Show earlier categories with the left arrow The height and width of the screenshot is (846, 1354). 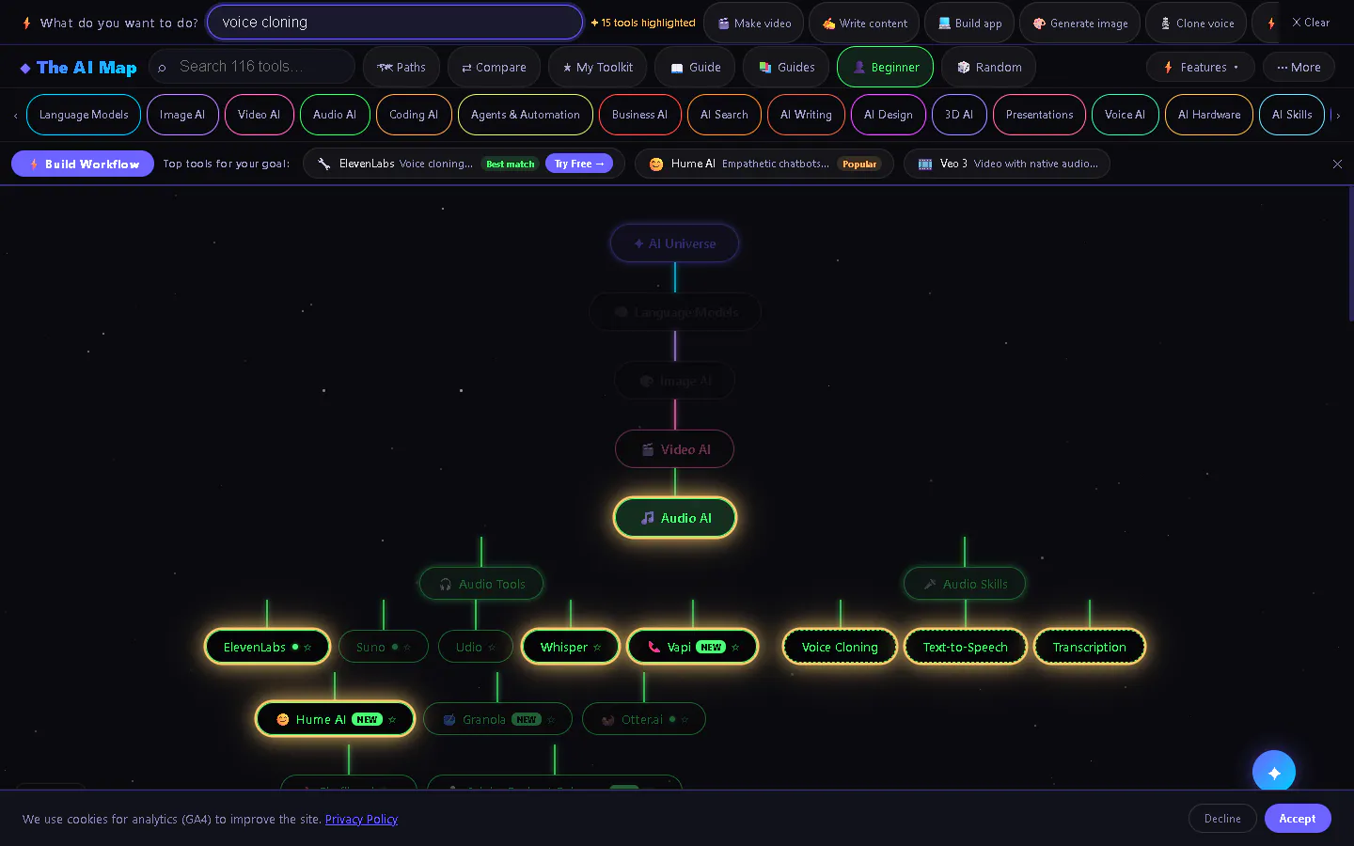(15, 115)
